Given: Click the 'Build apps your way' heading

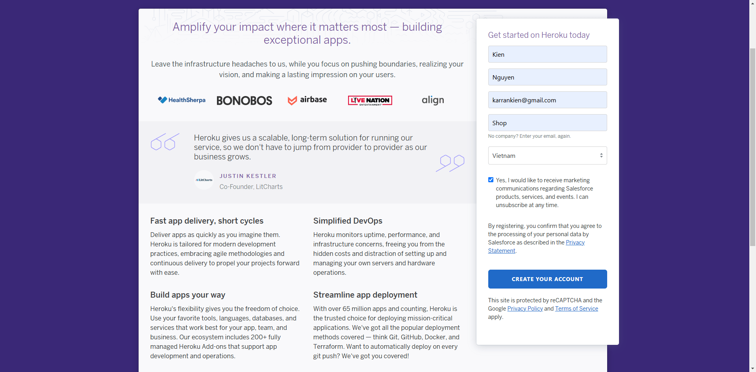Looking at the screenshot, I should pyautogui.click(x=188, y=295).
